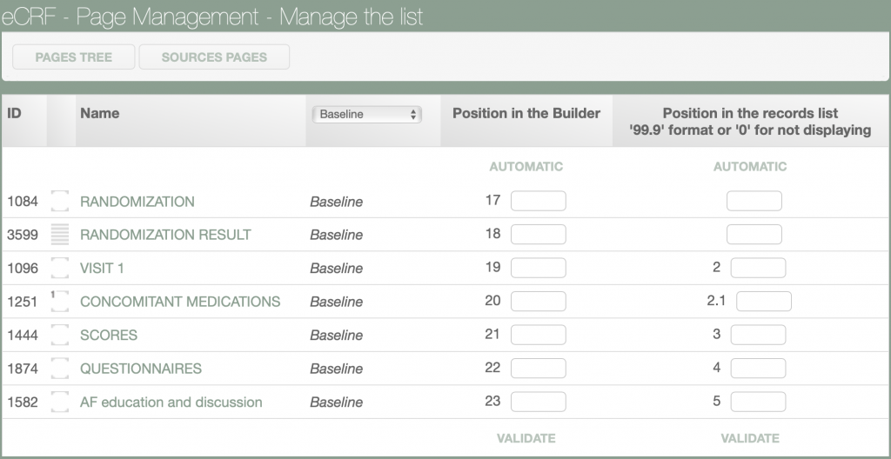
Task: Open the RANDOMIZATION RESULT page link
Action: (x=165, y=235)
